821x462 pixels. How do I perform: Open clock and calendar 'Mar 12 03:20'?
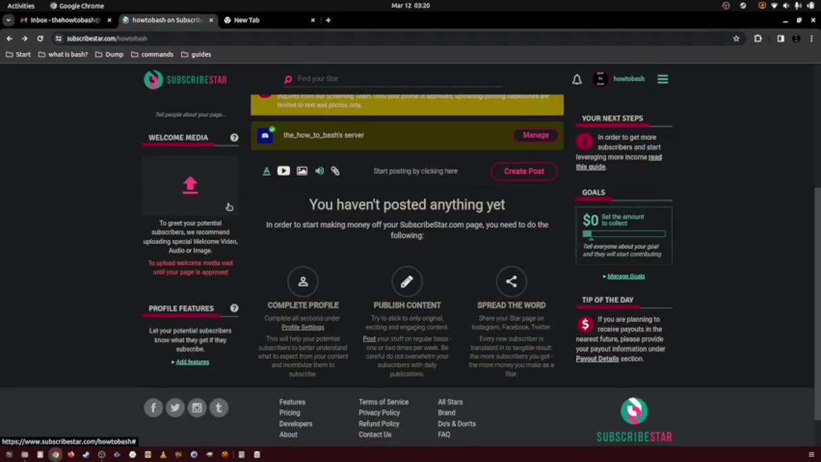tap(410, 6)
